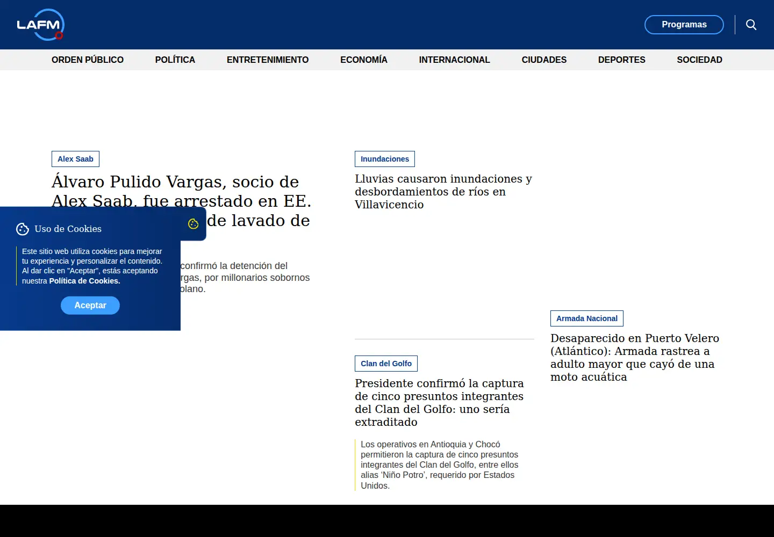Select Entretenimiento in the navigation bar
774x537 pixels.
tap(268, 60)
